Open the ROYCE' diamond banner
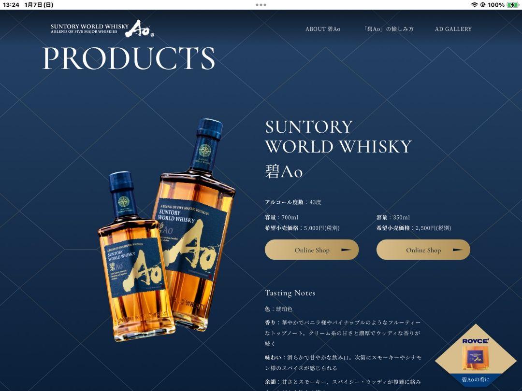Screen dimensions: 522x391 (x=476, y=354)
